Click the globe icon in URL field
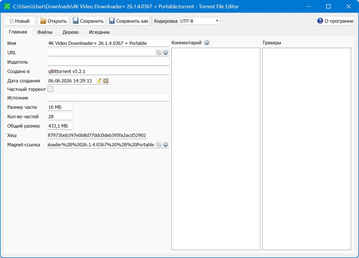The width and height of the screenshot is (359, 258). (x=165, y=53)
